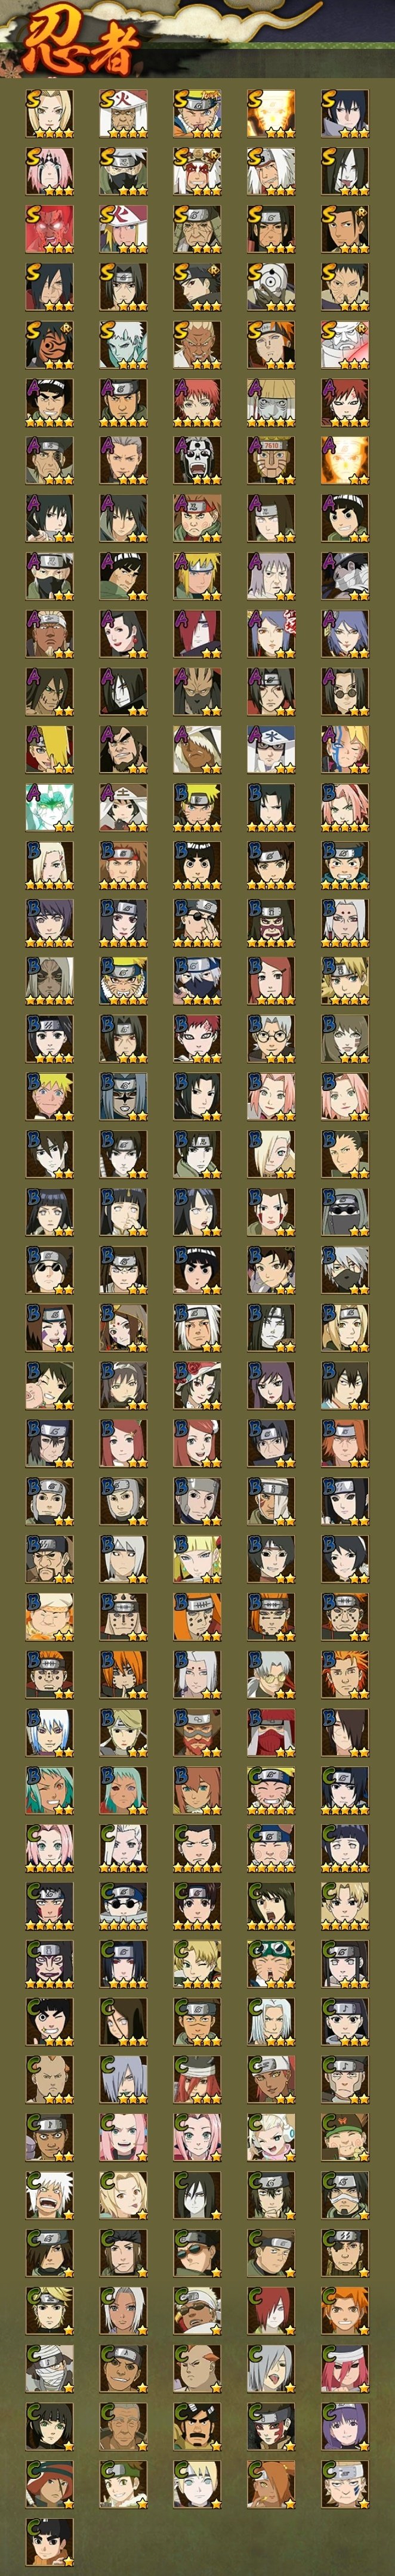The width and height of the screenshot is (395, 2576).
Task: Open the S-rank glowing orange chakra Naruto portrait
Action: click(271, 113)
